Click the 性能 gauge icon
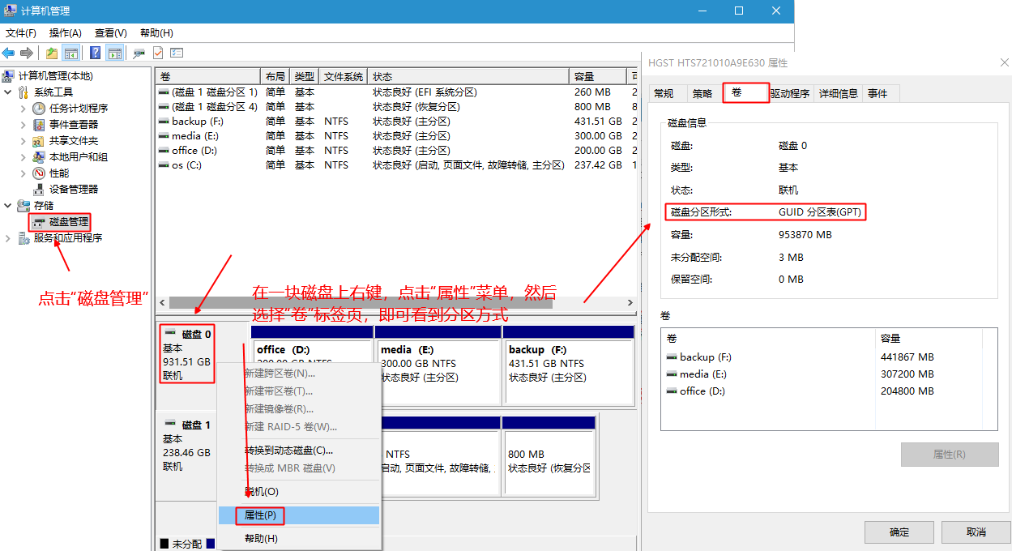The width and height of the screenshot is (1012, 551). point(39,173)
